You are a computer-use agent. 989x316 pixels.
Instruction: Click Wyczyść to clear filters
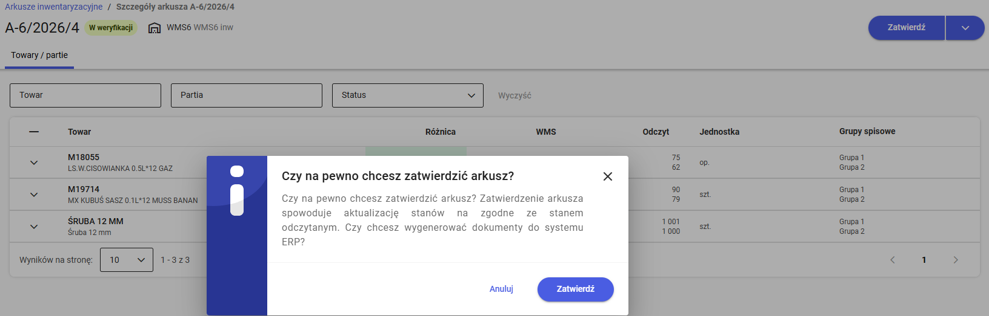coord(514,95)
